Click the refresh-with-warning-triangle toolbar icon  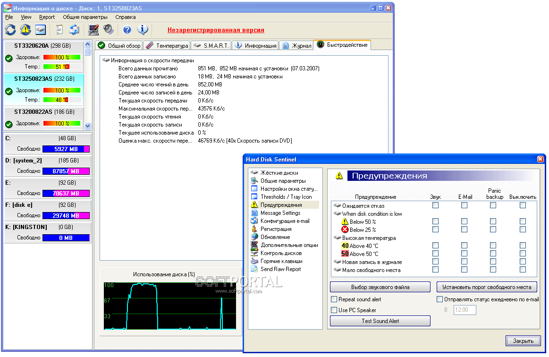[x=25, y=30]
